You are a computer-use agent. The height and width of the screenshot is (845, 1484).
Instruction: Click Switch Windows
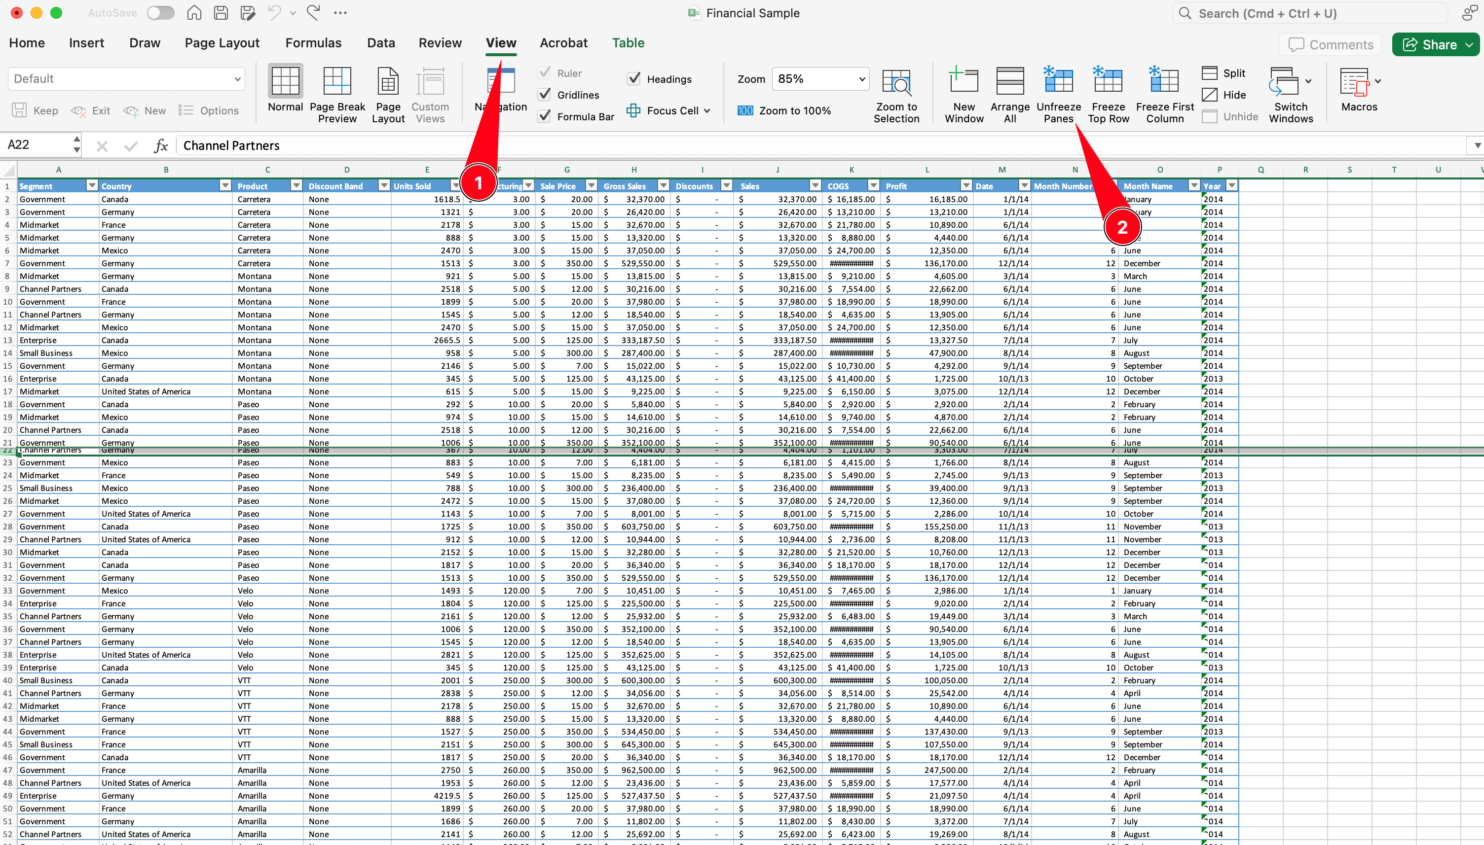[1290, 95]
